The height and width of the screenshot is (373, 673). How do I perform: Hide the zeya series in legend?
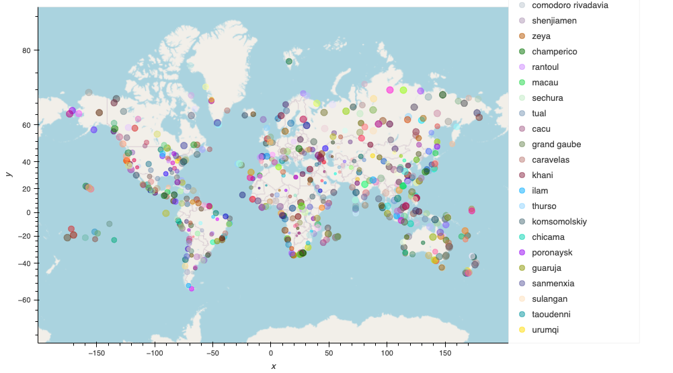[x=535, y=36]
